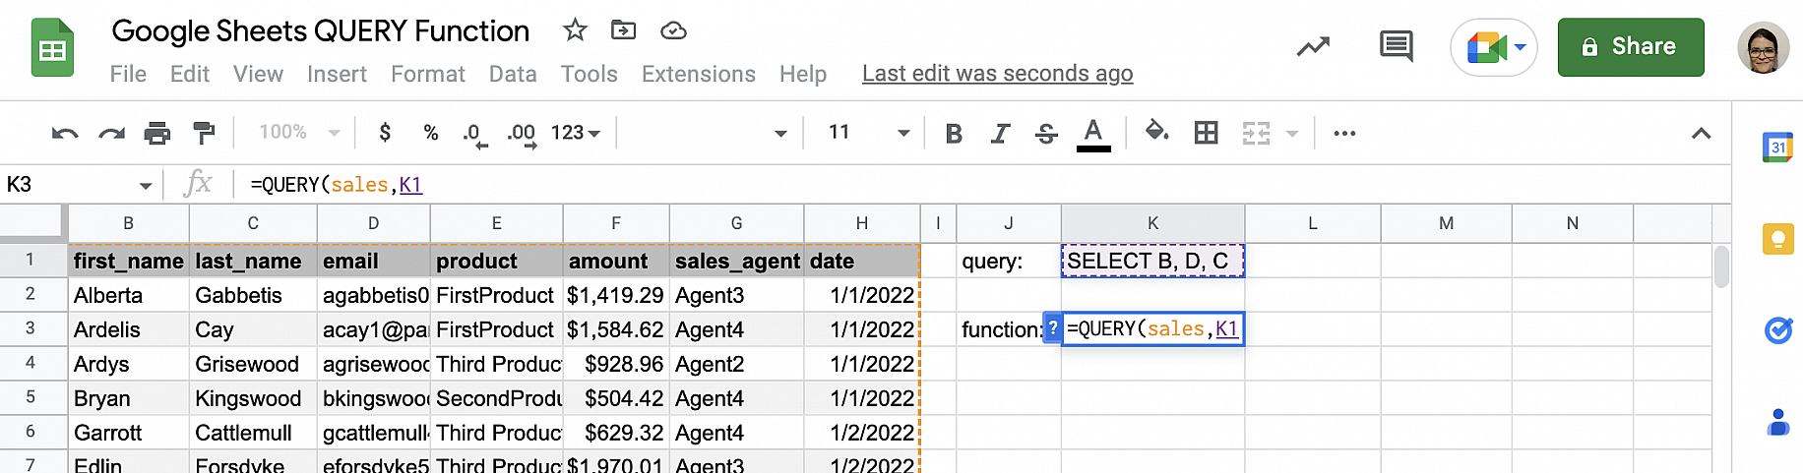The width and height of the screenshot is (1803, 473).
Task: Open Google Calendar side panel
Action: click(1777, 148)
